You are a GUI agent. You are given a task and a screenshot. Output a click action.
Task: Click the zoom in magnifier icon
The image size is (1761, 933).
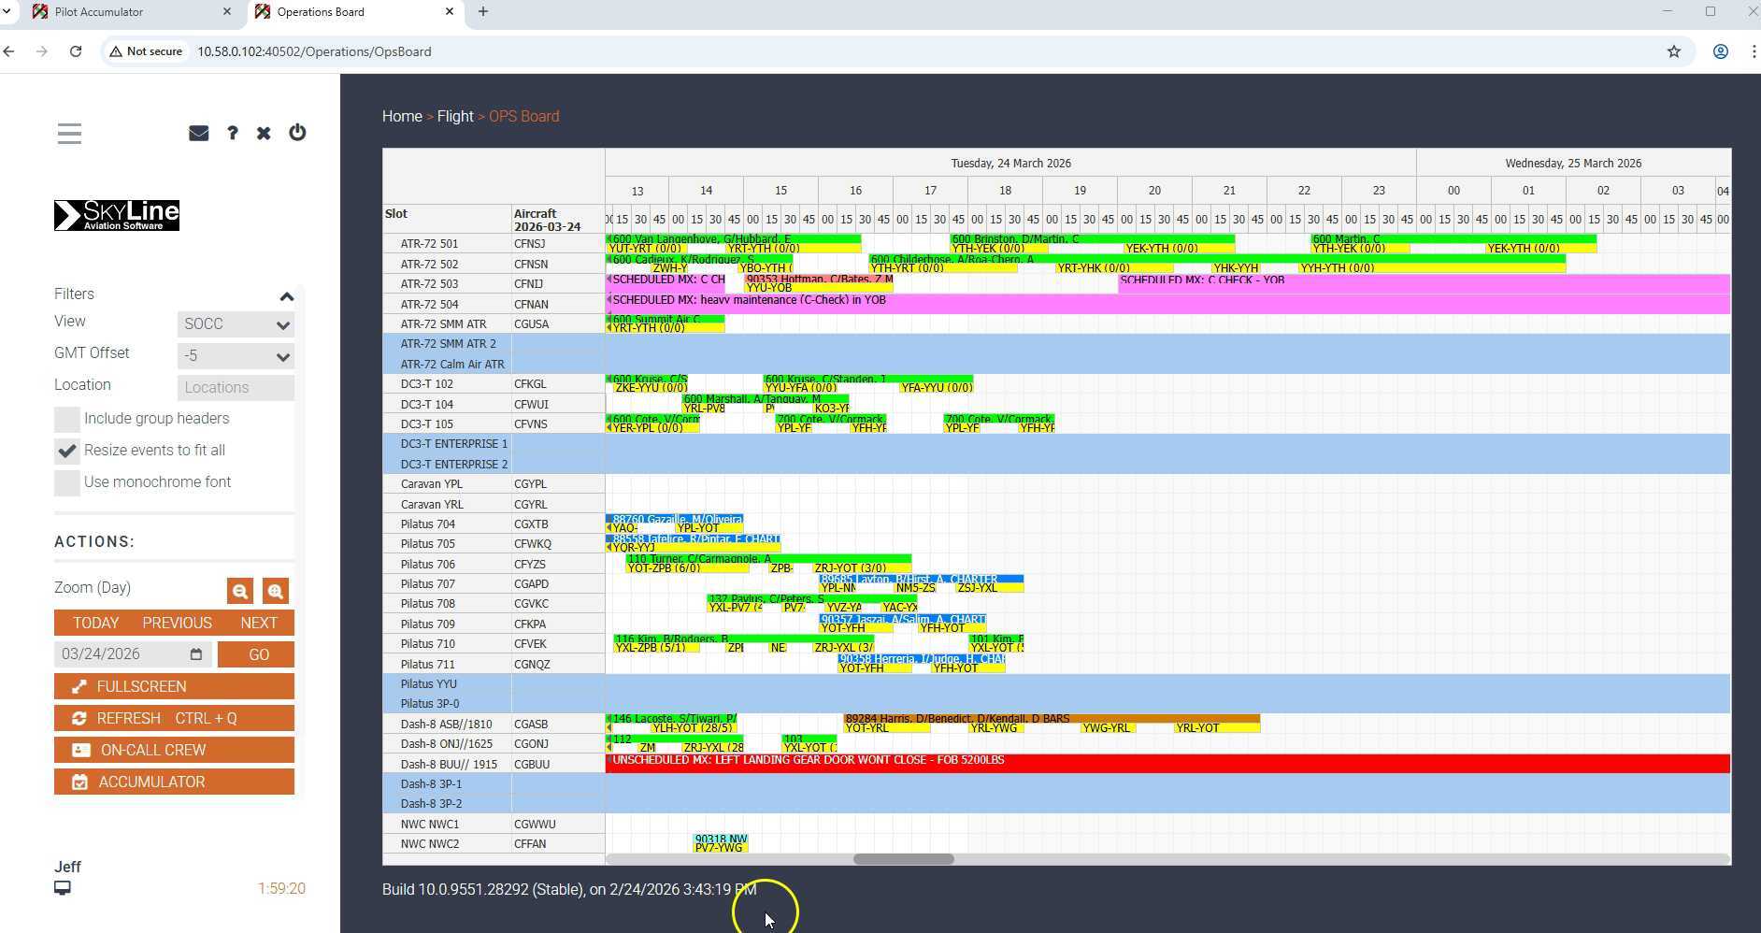275,591
